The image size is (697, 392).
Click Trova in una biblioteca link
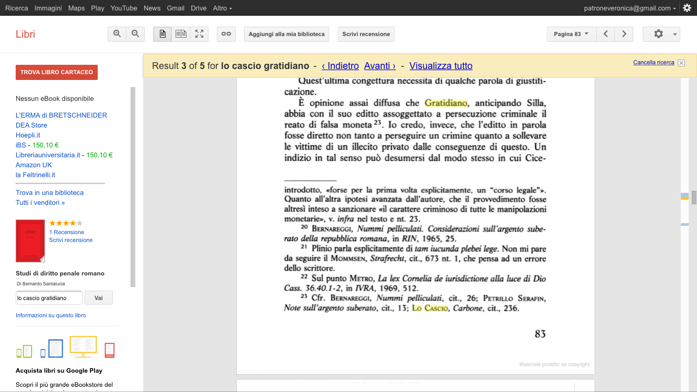click(x=50, y=192)
